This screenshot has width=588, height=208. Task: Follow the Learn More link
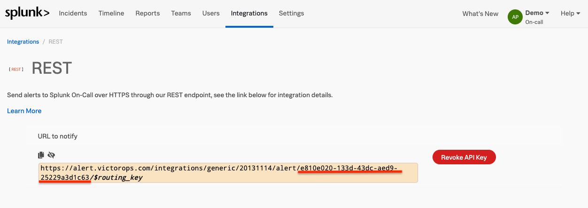click(24, 111)
